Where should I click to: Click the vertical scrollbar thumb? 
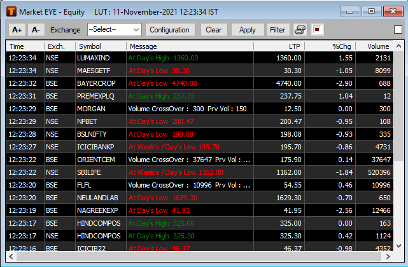(x=398, y=106)
